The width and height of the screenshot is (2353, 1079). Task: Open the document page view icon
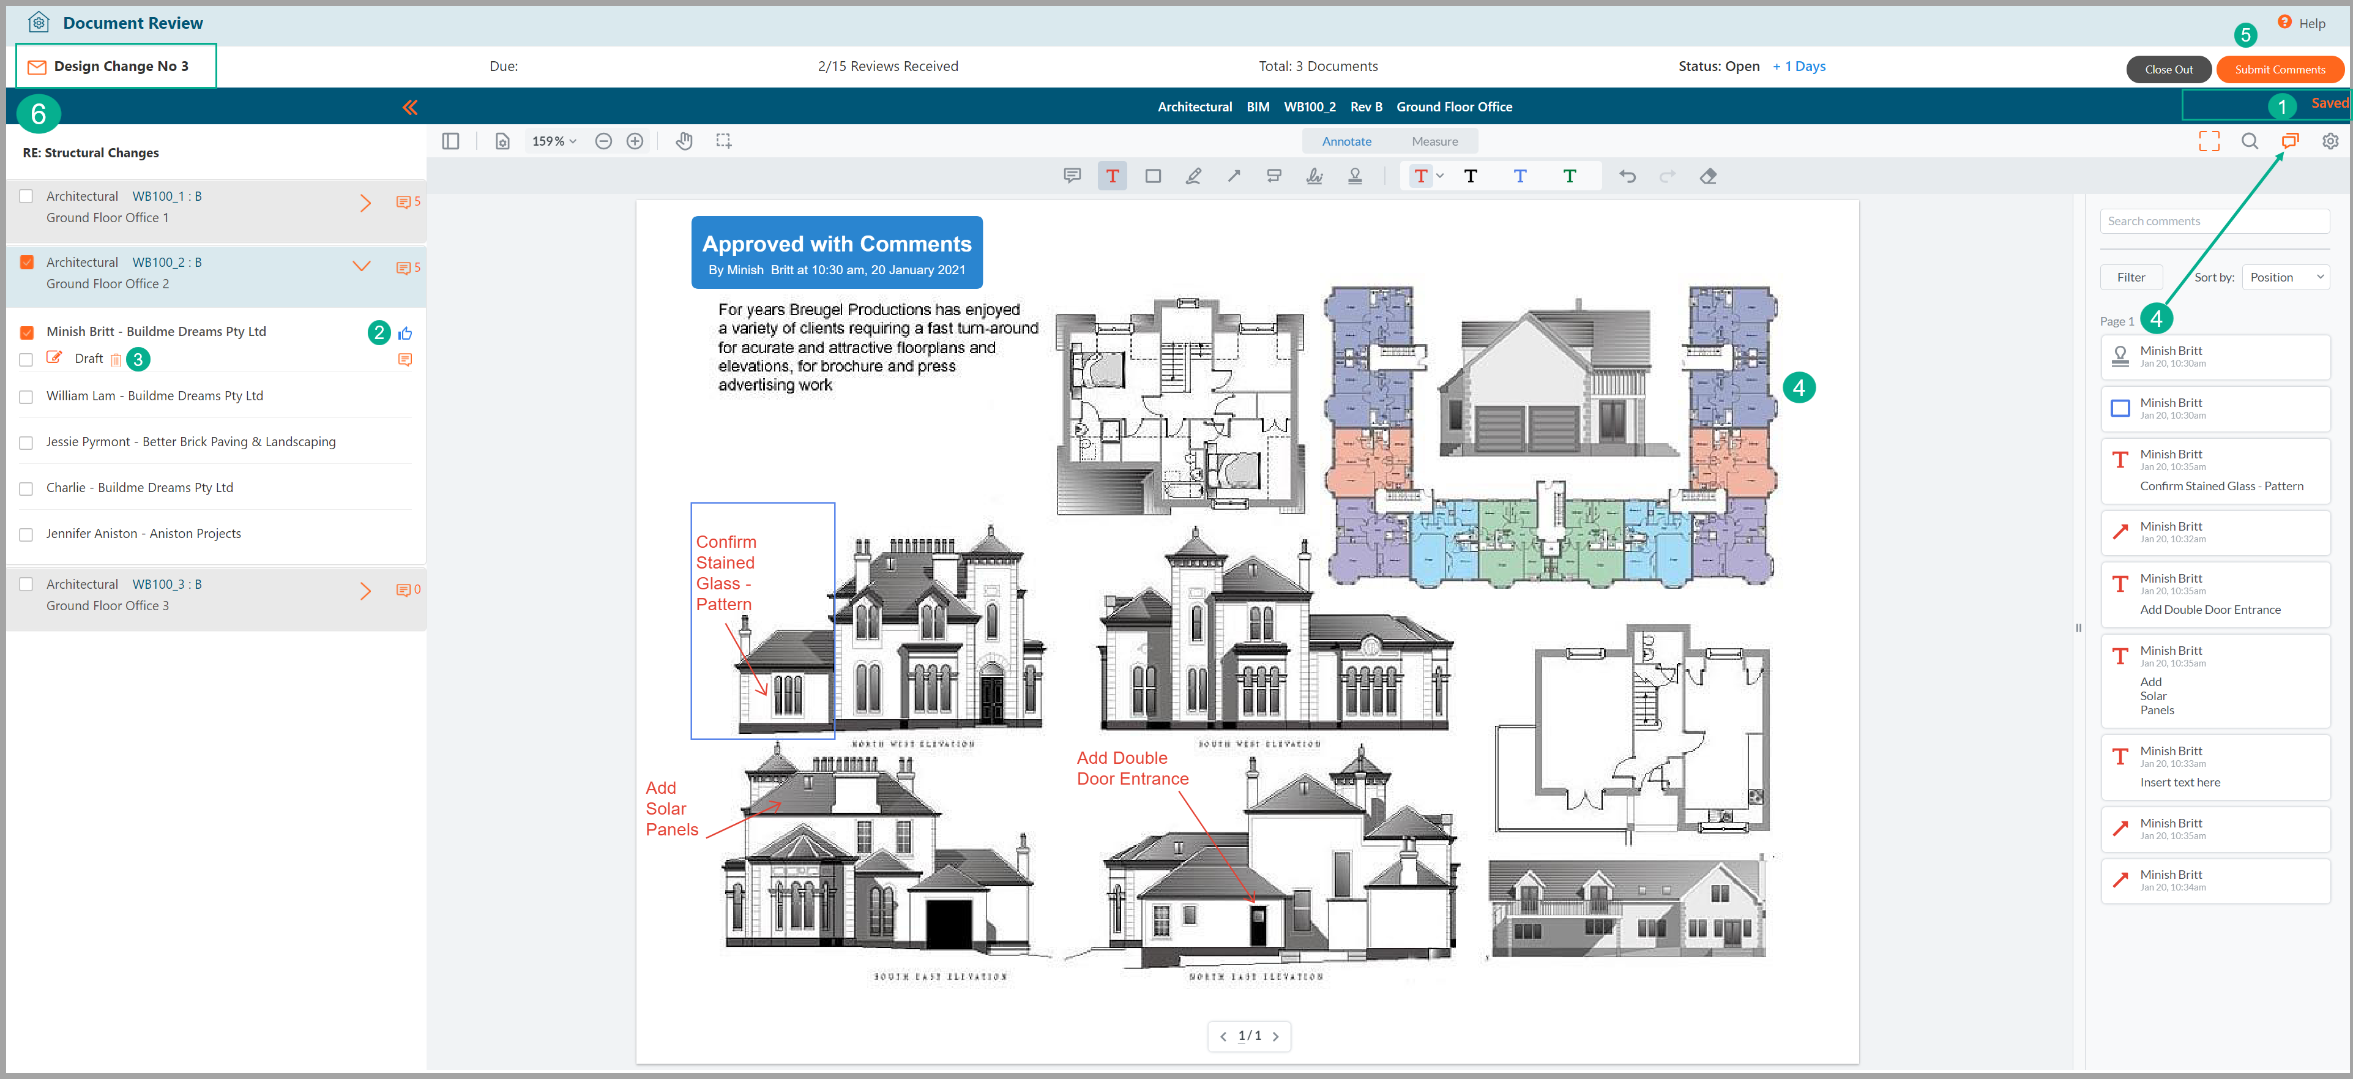(x=502, y=141)
